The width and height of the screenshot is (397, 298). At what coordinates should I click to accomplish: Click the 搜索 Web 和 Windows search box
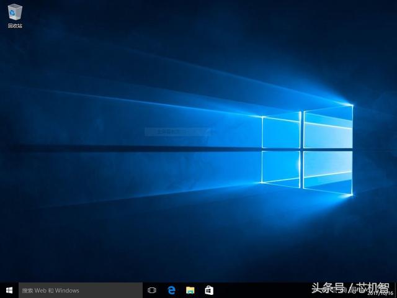click(x=81, y=290)
